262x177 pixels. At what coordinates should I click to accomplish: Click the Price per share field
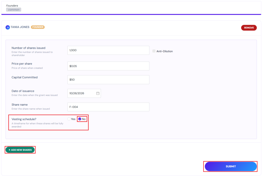pos(108,66)
